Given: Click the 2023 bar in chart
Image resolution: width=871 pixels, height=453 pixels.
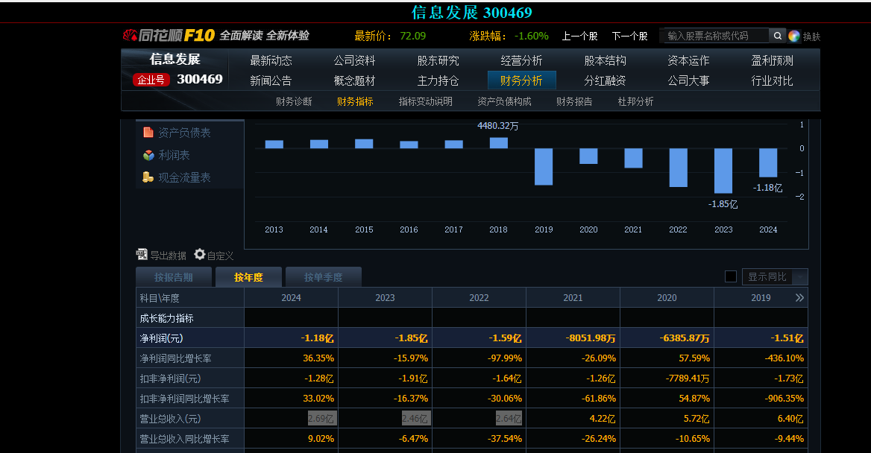Looking at the screenshot, I should coord(723,171).
